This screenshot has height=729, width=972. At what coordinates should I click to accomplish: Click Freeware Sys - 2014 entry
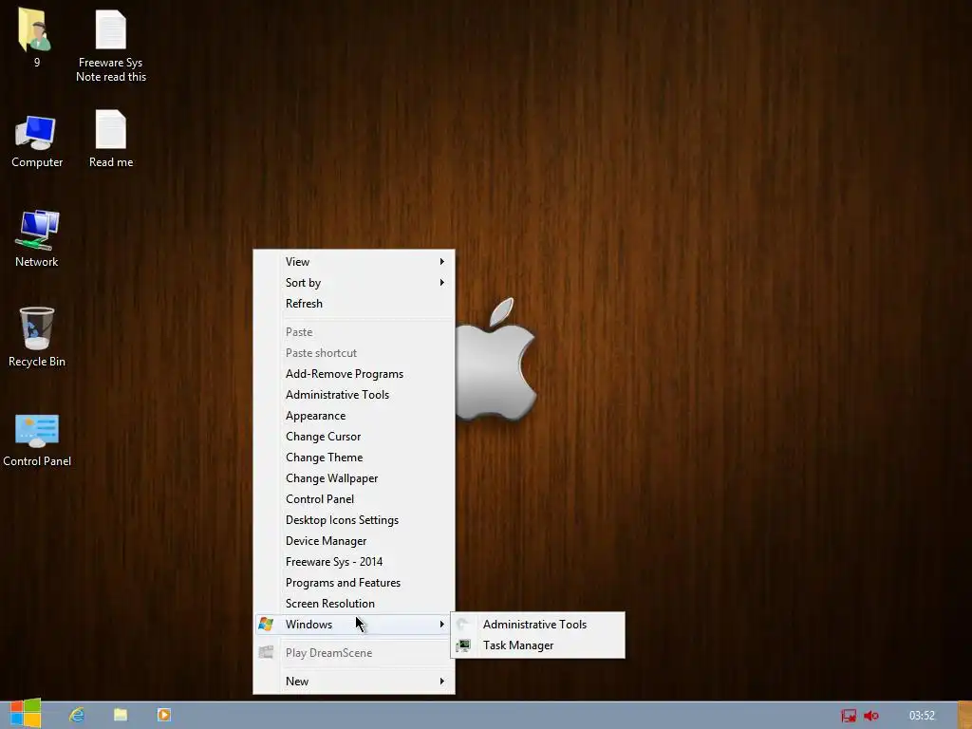(354, 562)
